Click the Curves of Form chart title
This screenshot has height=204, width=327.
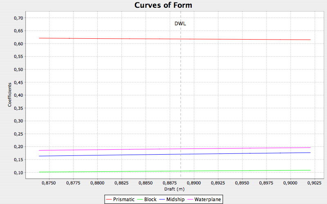pos(163,5)
